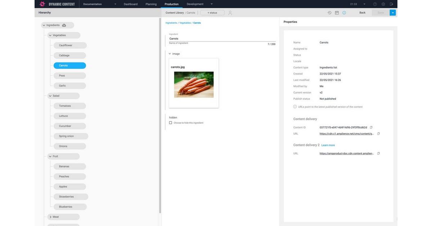Click the Save button
Image resolution: width=432 pixels, height=226 pixels.
pyautogui.click(x=381, y=13)
